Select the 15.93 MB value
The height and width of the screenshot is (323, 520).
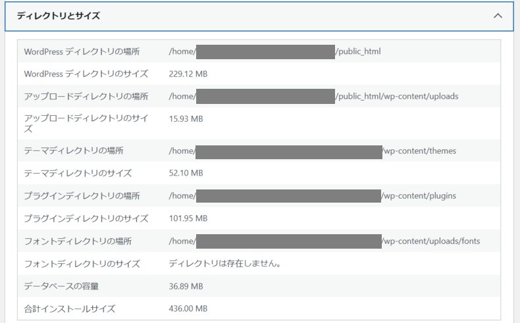coord(186,119)
